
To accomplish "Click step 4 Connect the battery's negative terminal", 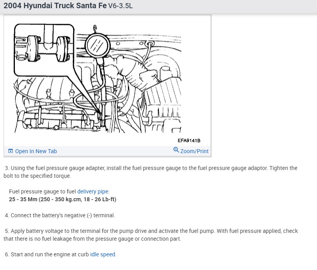I will 60,215.
